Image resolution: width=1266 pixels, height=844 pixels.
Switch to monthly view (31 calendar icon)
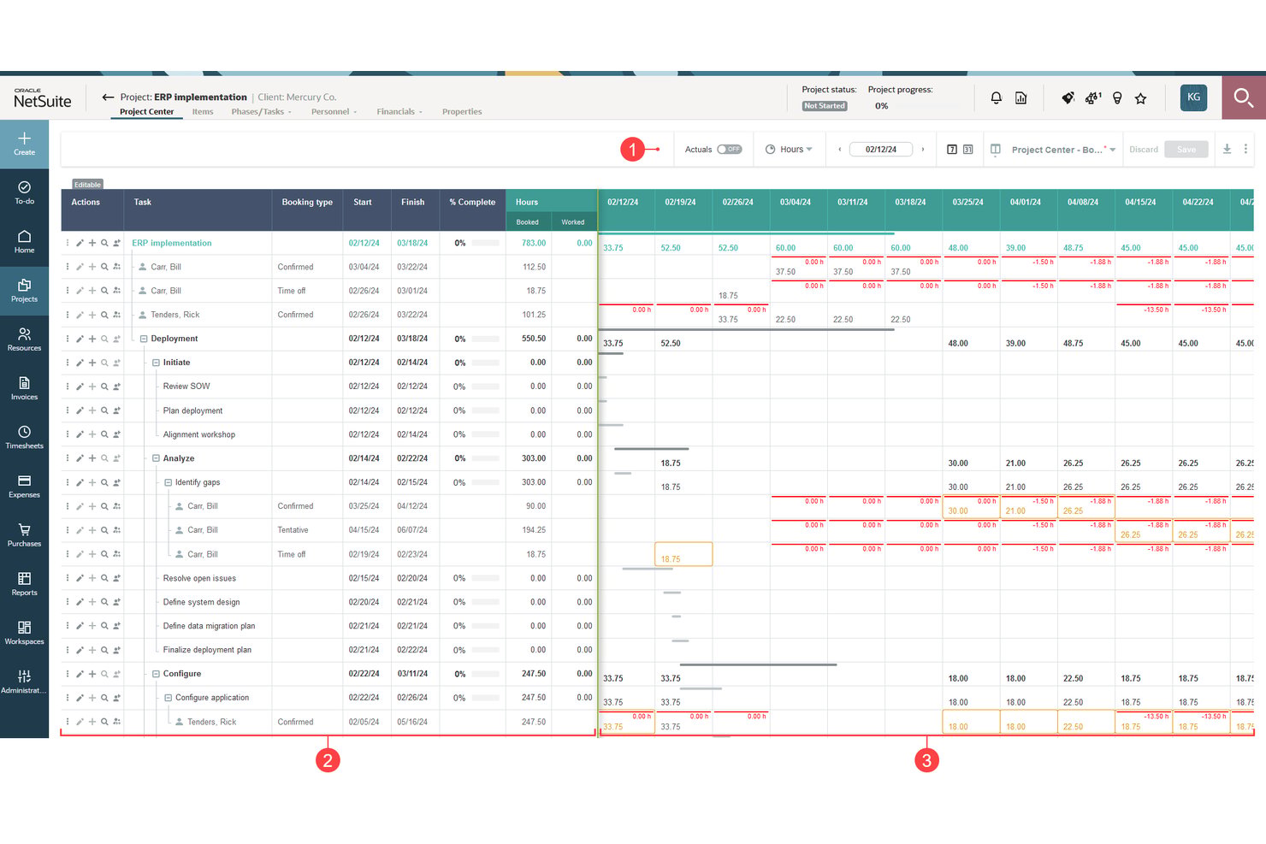[x=967, y=149]
